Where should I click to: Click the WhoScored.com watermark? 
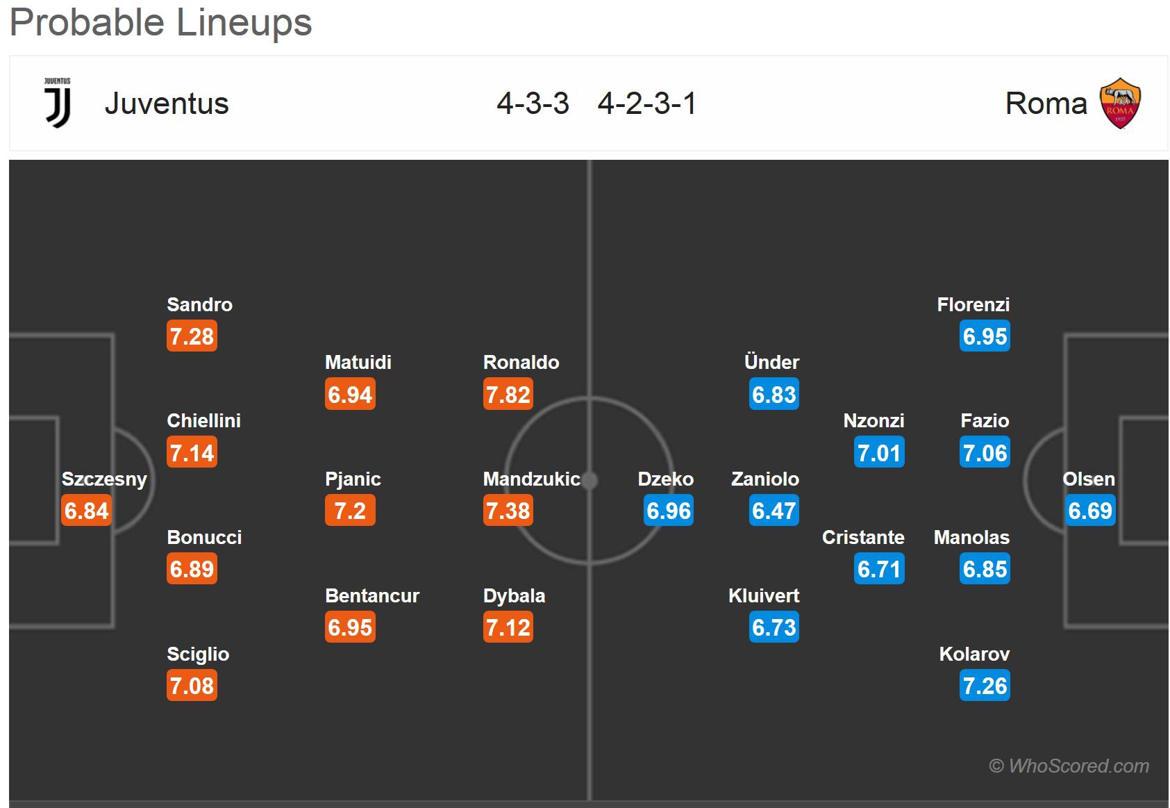[1069, 766]
